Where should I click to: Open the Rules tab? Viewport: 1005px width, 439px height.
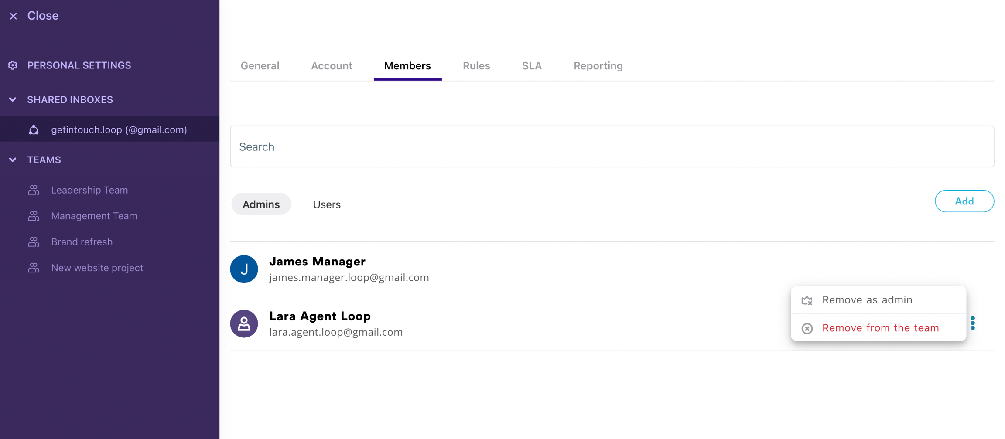[x=476, y=66]
